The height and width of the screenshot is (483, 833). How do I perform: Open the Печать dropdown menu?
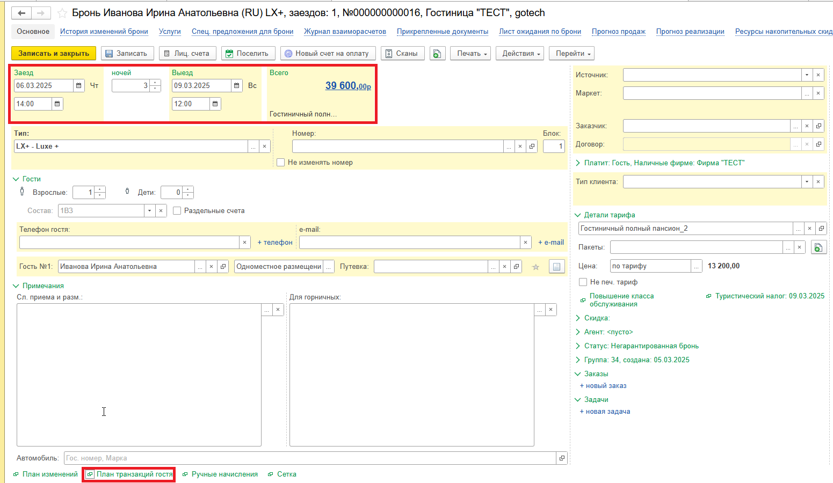(x=470, y=53)
